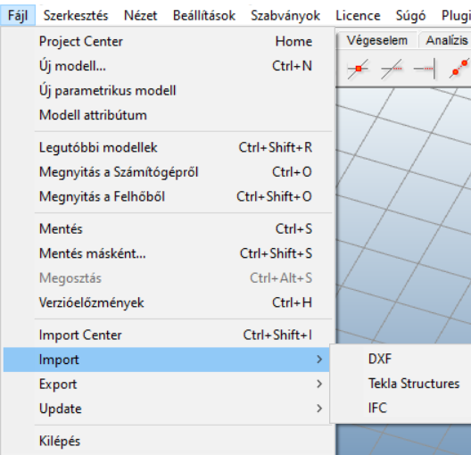Switch to the Analízis tab
The height and width of the screenshot is (455, 471).
(446, 40)
